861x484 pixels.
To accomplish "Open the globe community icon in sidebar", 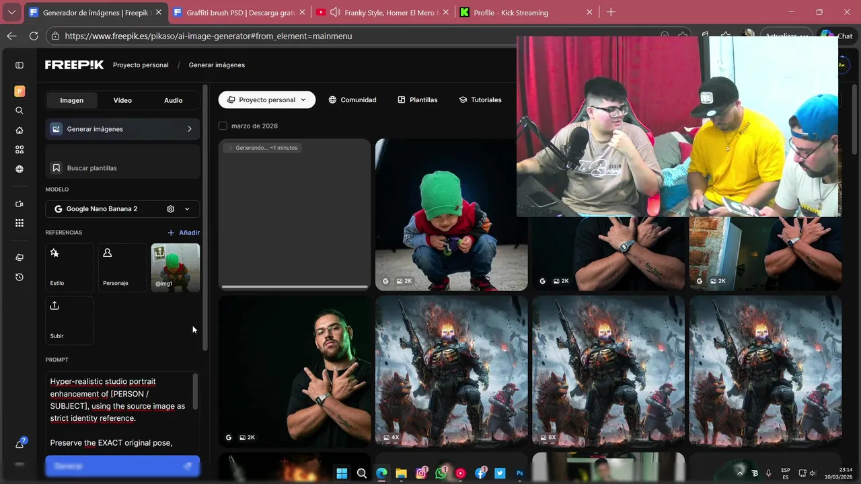I will coord(20,169).
